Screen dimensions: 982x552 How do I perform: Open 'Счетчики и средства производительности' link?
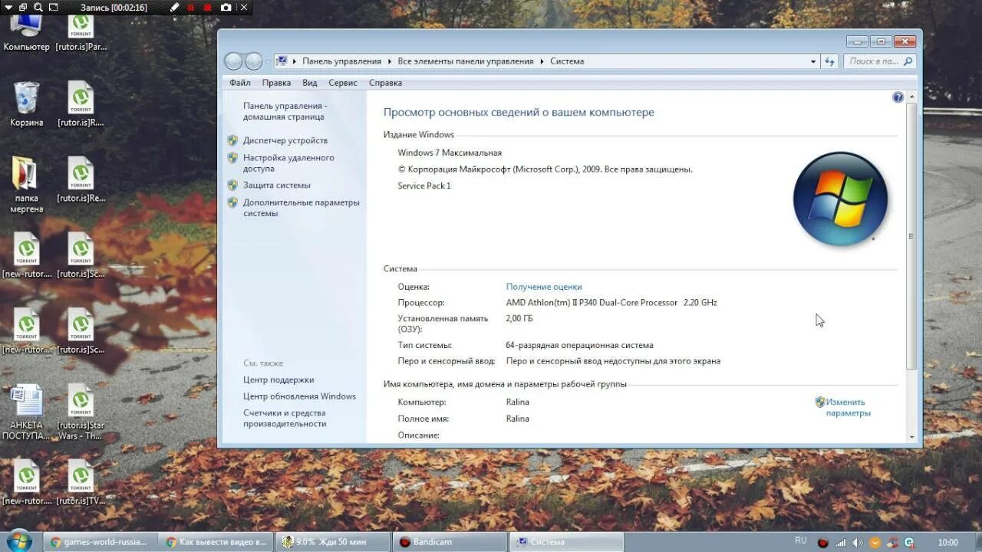pos(285,418)
